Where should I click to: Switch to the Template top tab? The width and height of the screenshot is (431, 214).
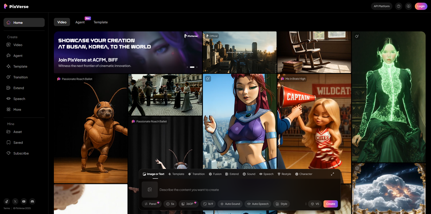point(100,22)
